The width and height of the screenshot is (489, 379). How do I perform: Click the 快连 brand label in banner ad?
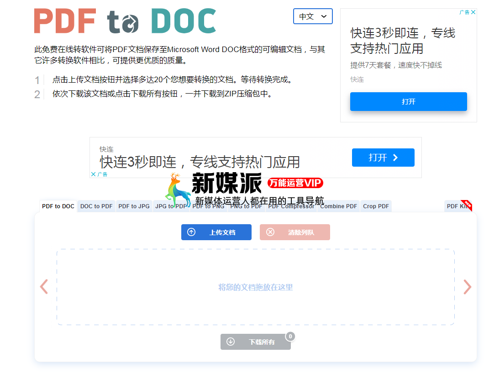pyautogui.click(x=106, y=149)
